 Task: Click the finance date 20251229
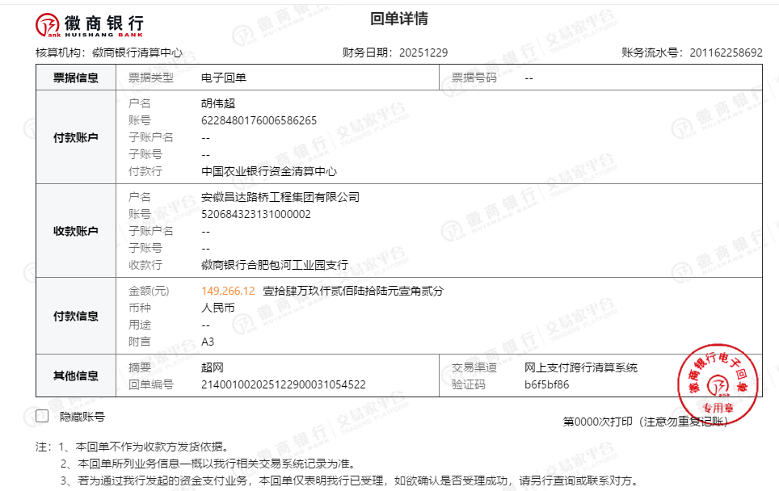pos(421,52)
